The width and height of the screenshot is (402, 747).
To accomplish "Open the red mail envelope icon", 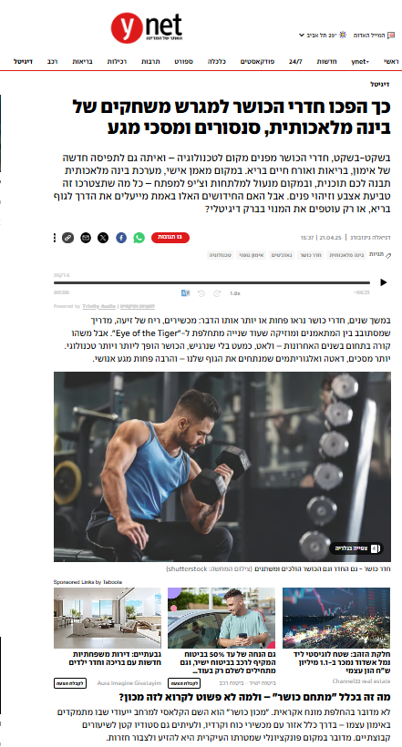I will tap(390, 36).
